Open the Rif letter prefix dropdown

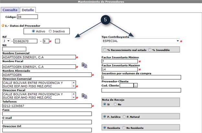coord(6,41)
